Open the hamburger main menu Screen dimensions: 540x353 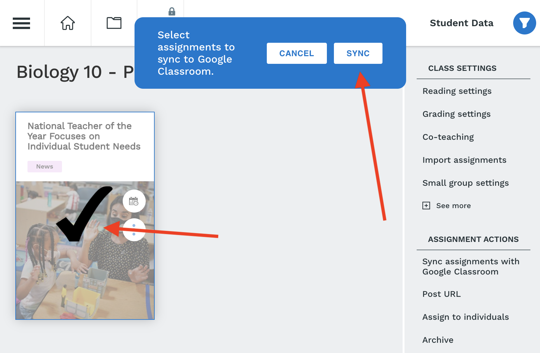pyautogui.click(x=21, y=23)
